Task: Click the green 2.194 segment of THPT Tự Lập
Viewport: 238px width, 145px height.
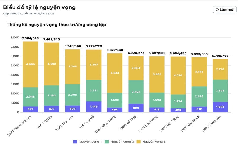Action: click(x=51, y=95)
